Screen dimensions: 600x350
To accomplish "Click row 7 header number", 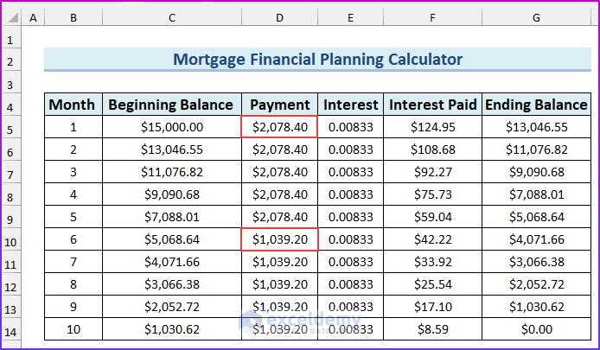I will coord(10,172).
